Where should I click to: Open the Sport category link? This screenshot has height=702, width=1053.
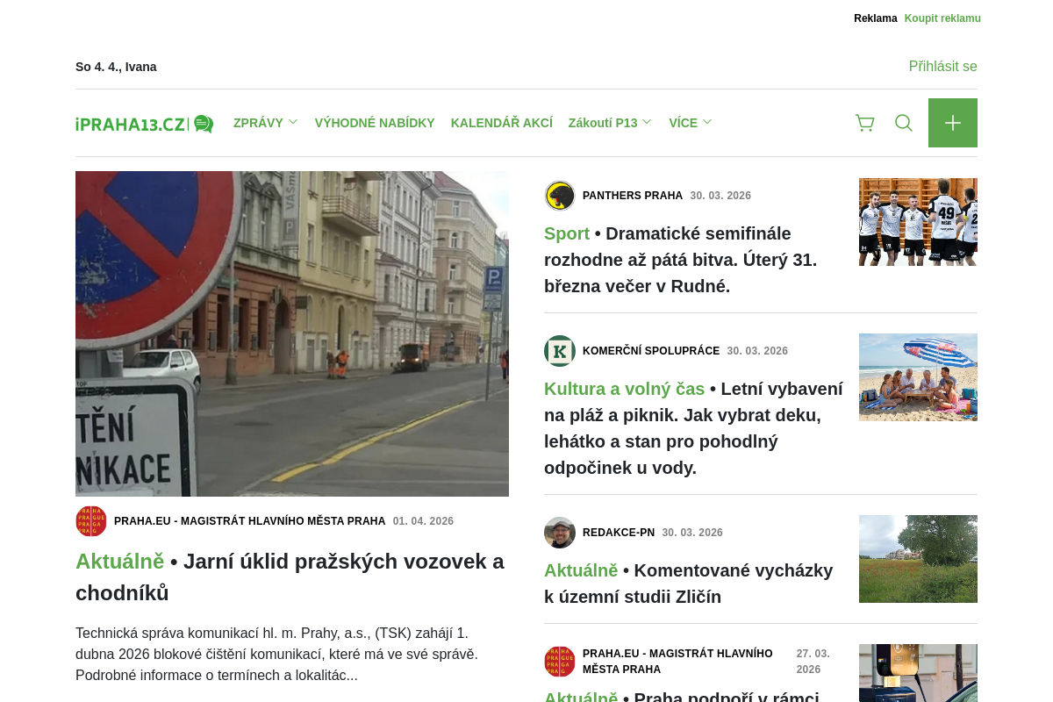click(565, 233)
